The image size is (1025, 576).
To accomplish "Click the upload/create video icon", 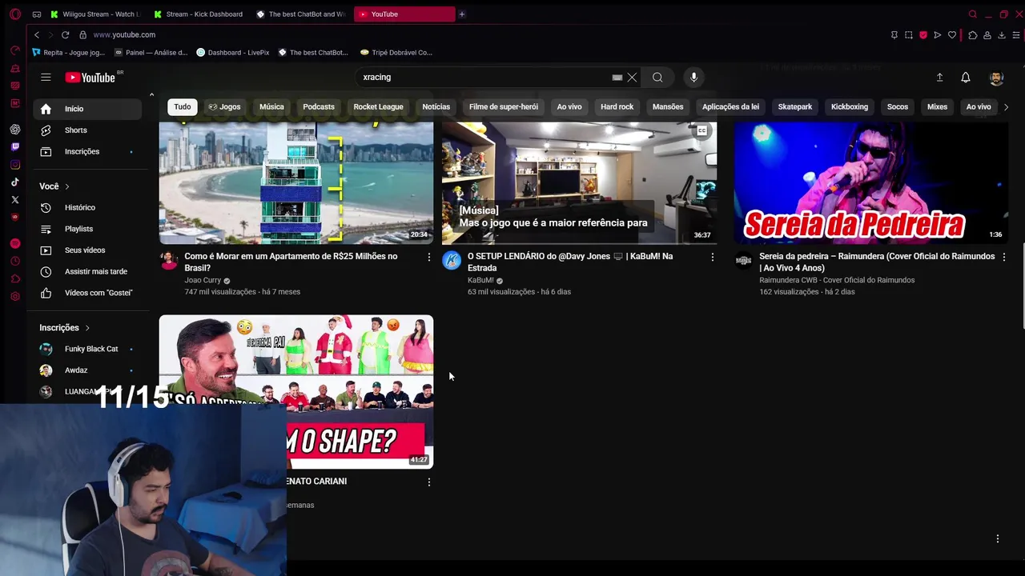I will click(x=939, y=78).
